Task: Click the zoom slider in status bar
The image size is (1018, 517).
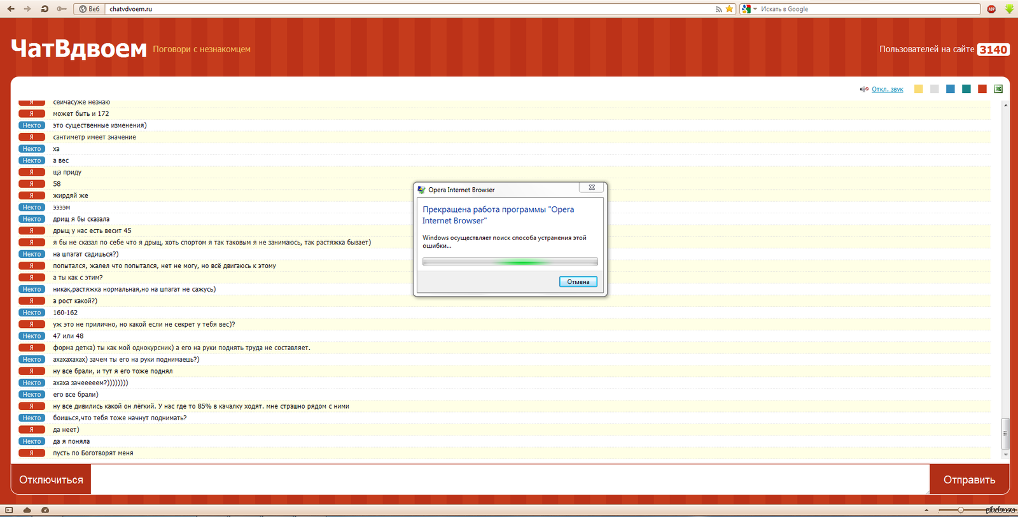Action: click(960, 510)
